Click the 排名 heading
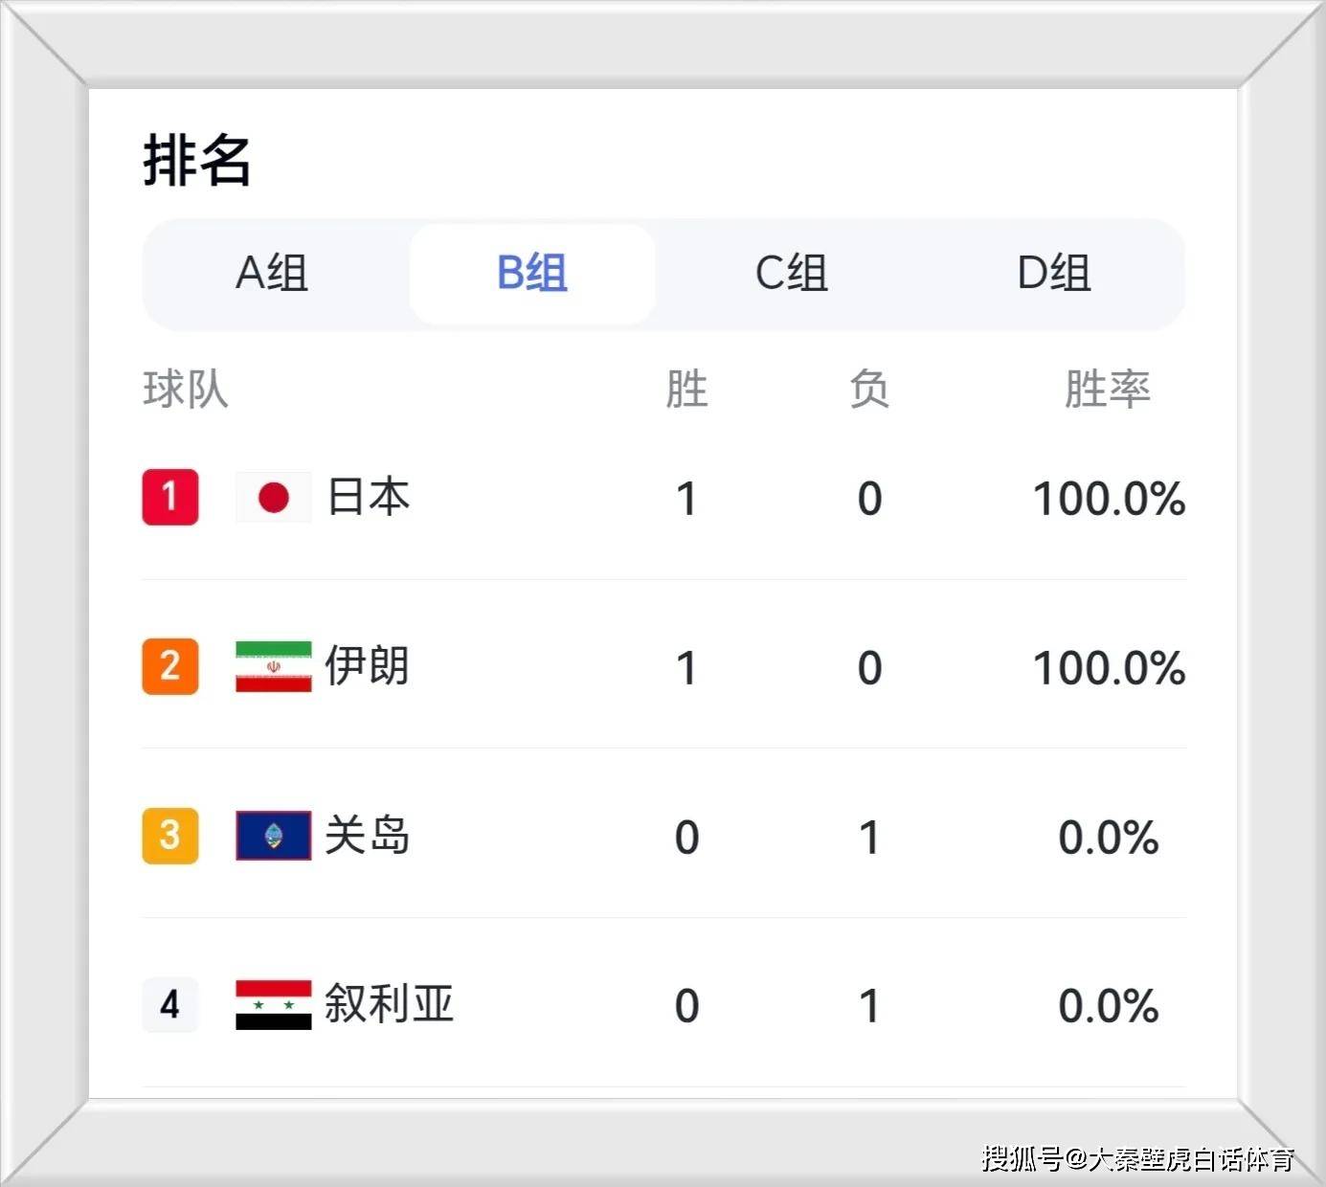 point(197,160)
